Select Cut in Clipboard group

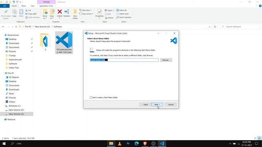pyautogui.click(x=28, y=10)
